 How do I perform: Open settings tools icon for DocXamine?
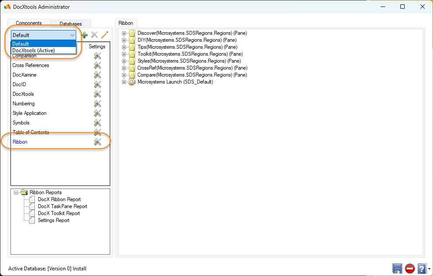point(98,75)
